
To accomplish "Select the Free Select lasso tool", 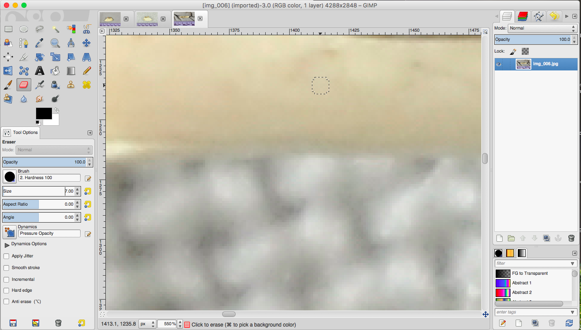I will [x=40, y=29].
